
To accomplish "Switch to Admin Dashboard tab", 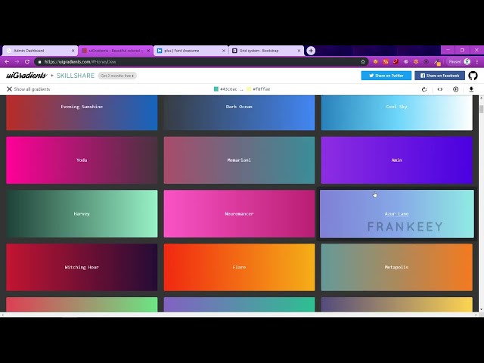I will pyautogui.click(x=39, y=51).
